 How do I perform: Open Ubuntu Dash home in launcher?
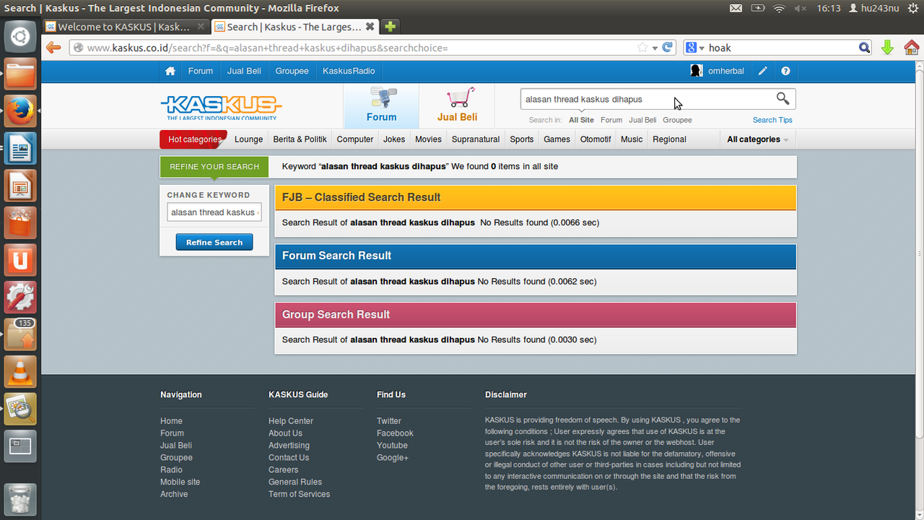coord(20,36)
